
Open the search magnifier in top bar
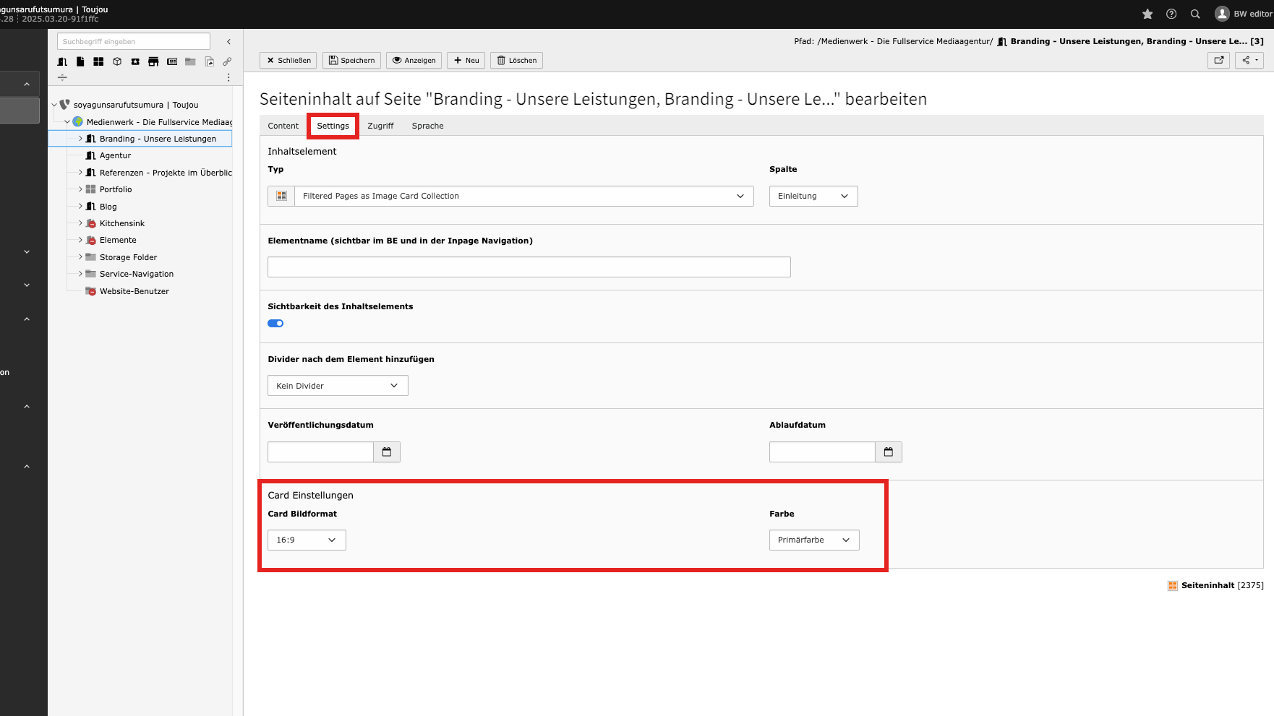click(1195, 14)
